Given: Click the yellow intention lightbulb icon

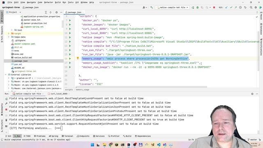Looking at the screenshot, I should [78, 58].
